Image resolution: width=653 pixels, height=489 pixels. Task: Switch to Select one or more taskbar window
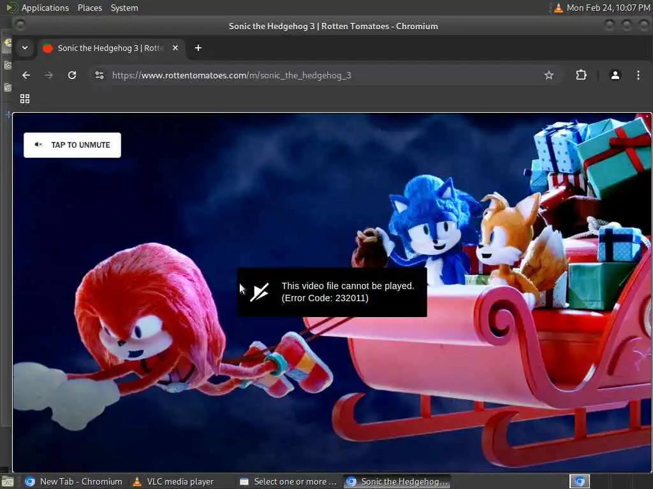pos(288,481)
